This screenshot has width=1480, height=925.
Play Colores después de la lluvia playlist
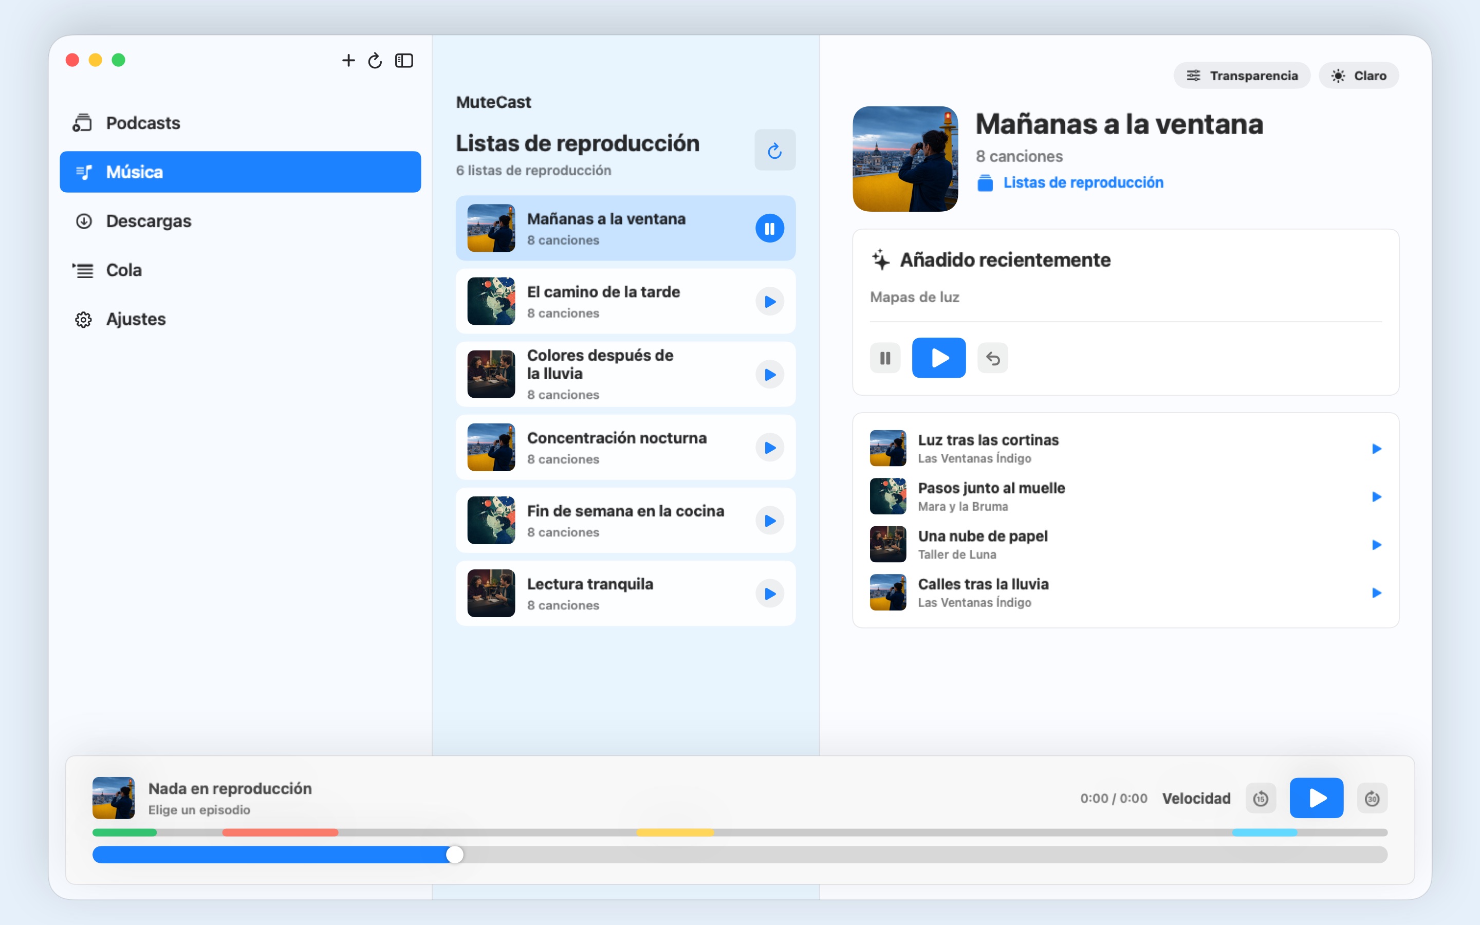click(770, 375)
